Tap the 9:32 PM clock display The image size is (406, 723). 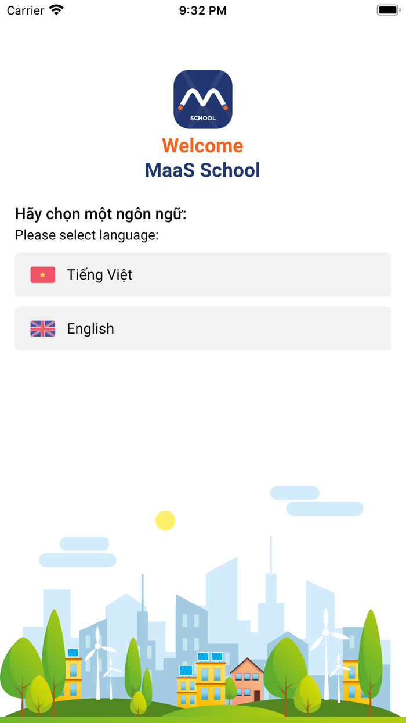(203, 10)
